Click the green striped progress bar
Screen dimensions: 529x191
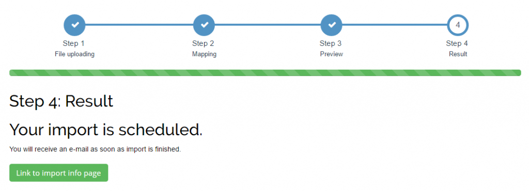point(265,73)
